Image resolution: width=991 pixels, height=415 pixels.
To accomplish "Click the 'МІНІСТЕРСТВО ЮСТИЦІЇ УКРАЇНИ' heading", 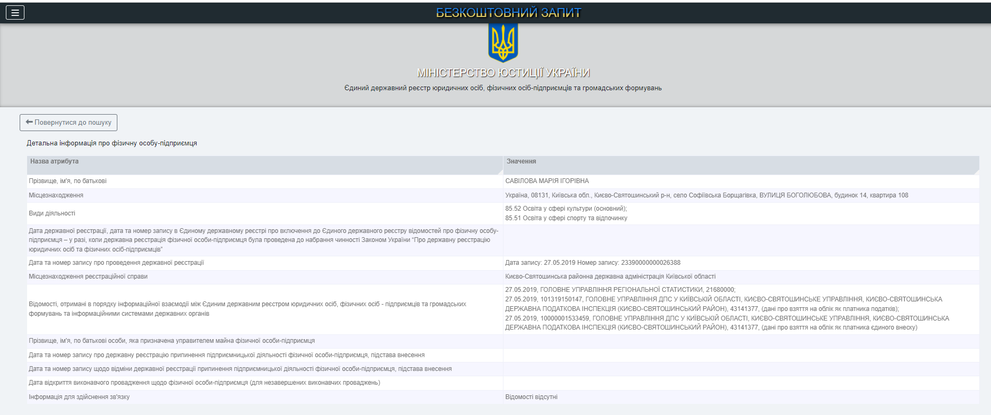I will point(503,73).
